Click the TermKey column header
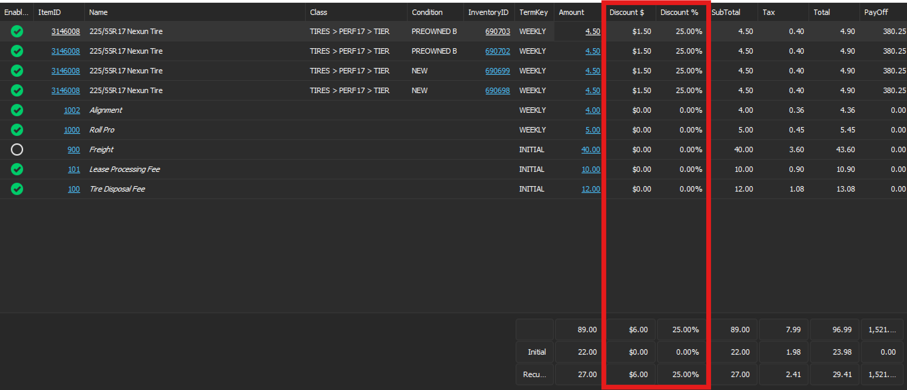The height and width of the screenshot is (390, 907). pos(533,12)
